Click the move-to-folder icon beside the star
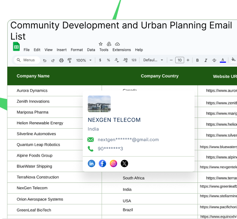The width and height of the screenshot is (237, 219). (x=109, y=44)
